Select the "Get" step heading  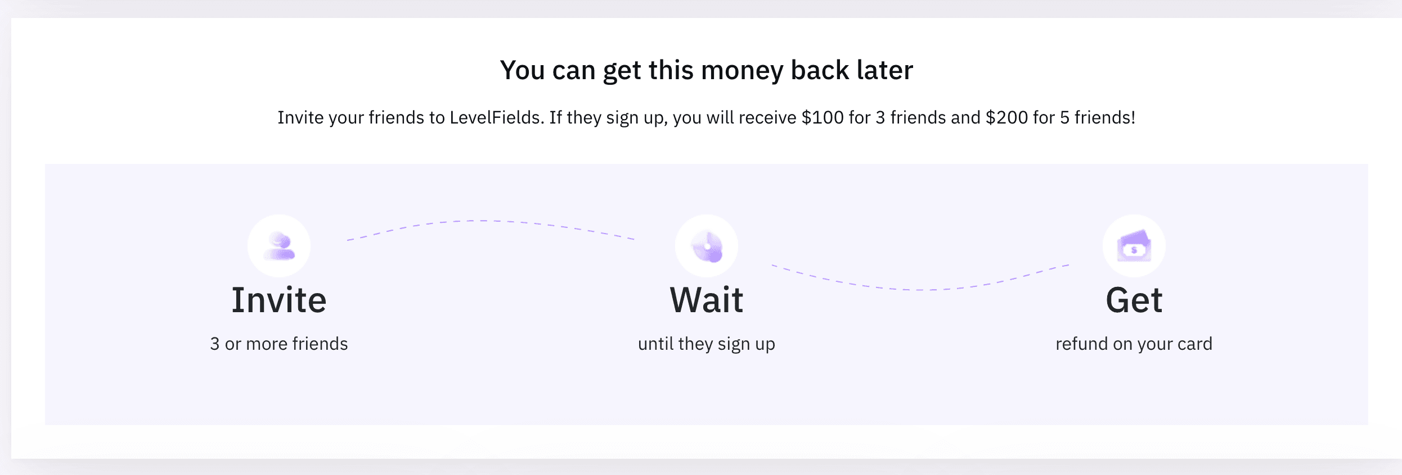pyautogui.click(x=1134, y=300)
